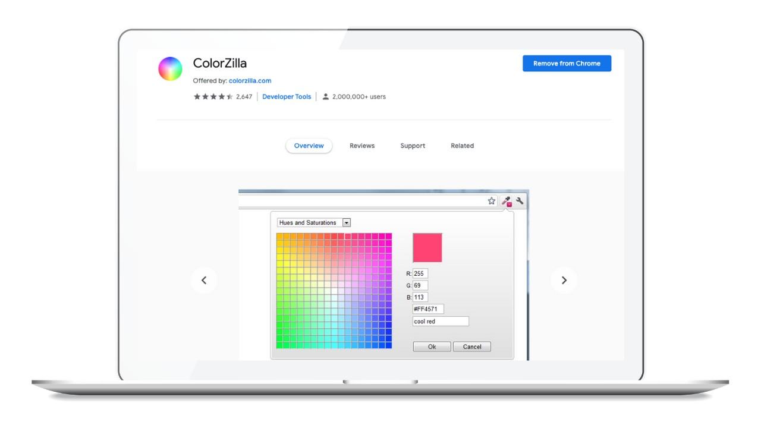
Task: Show the next screenshot with right arrow
Action: (564, 280)
